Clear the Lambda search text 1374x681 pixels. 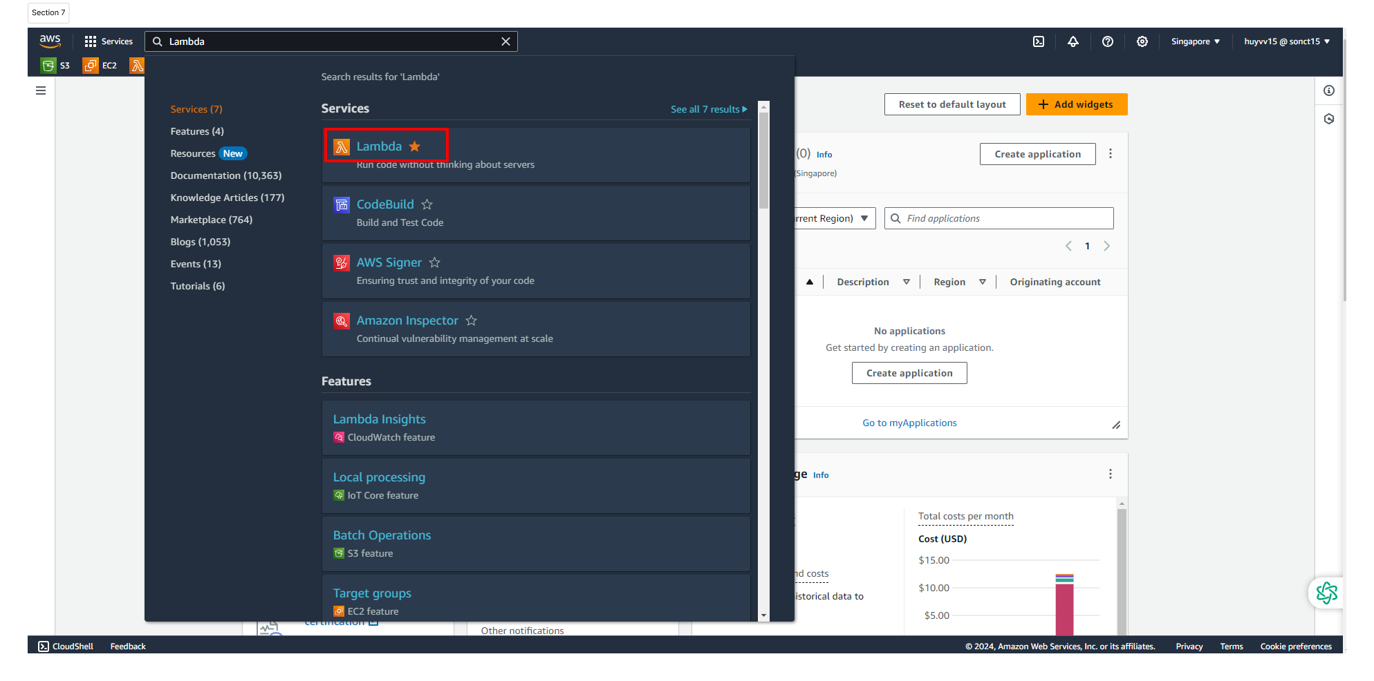[x=505, y=41]
